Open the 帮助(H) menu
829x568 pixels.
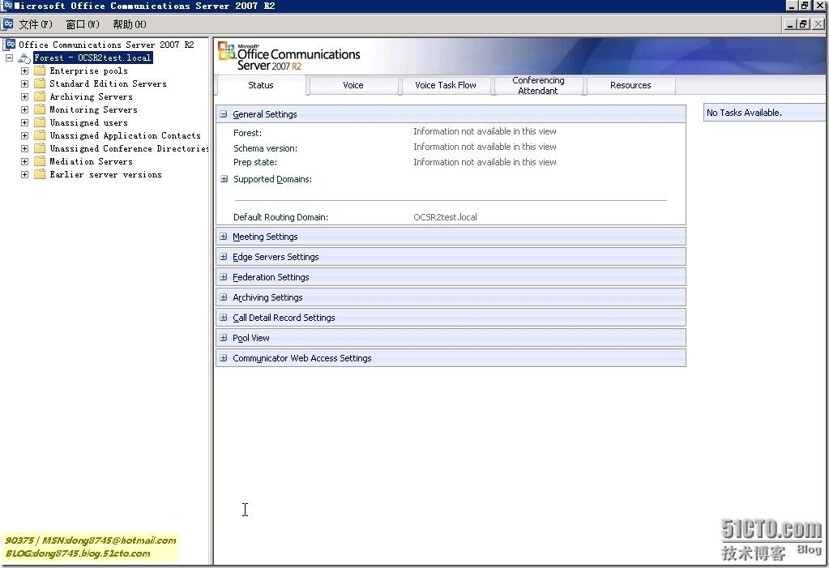pos(130,24)
